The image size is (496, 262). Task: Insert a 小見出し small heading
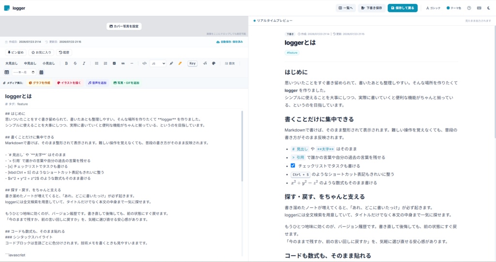49,64
